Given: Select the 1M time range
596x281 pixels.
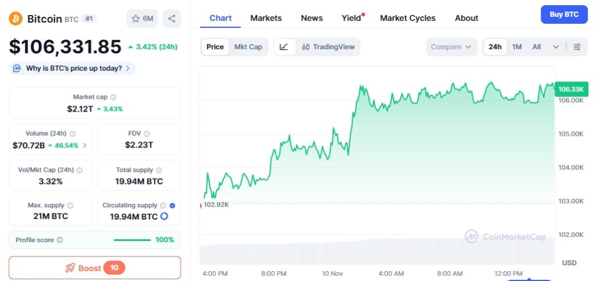Looking at the screenshot, I should pos(517,47).
